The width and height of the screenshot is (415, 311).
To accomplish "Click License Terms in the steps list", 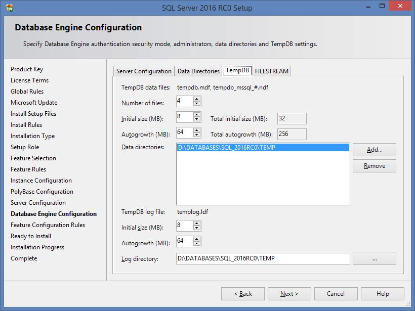I will pyautogui.click(x=30, y=80).
